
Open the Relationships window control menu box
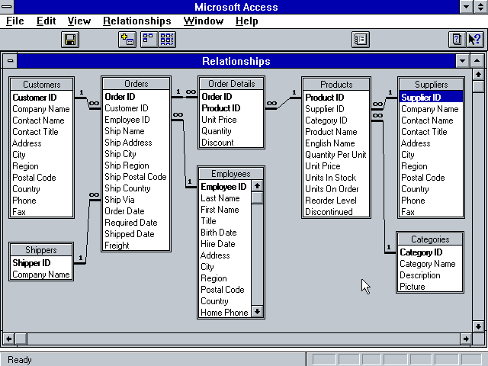point(10,61)
